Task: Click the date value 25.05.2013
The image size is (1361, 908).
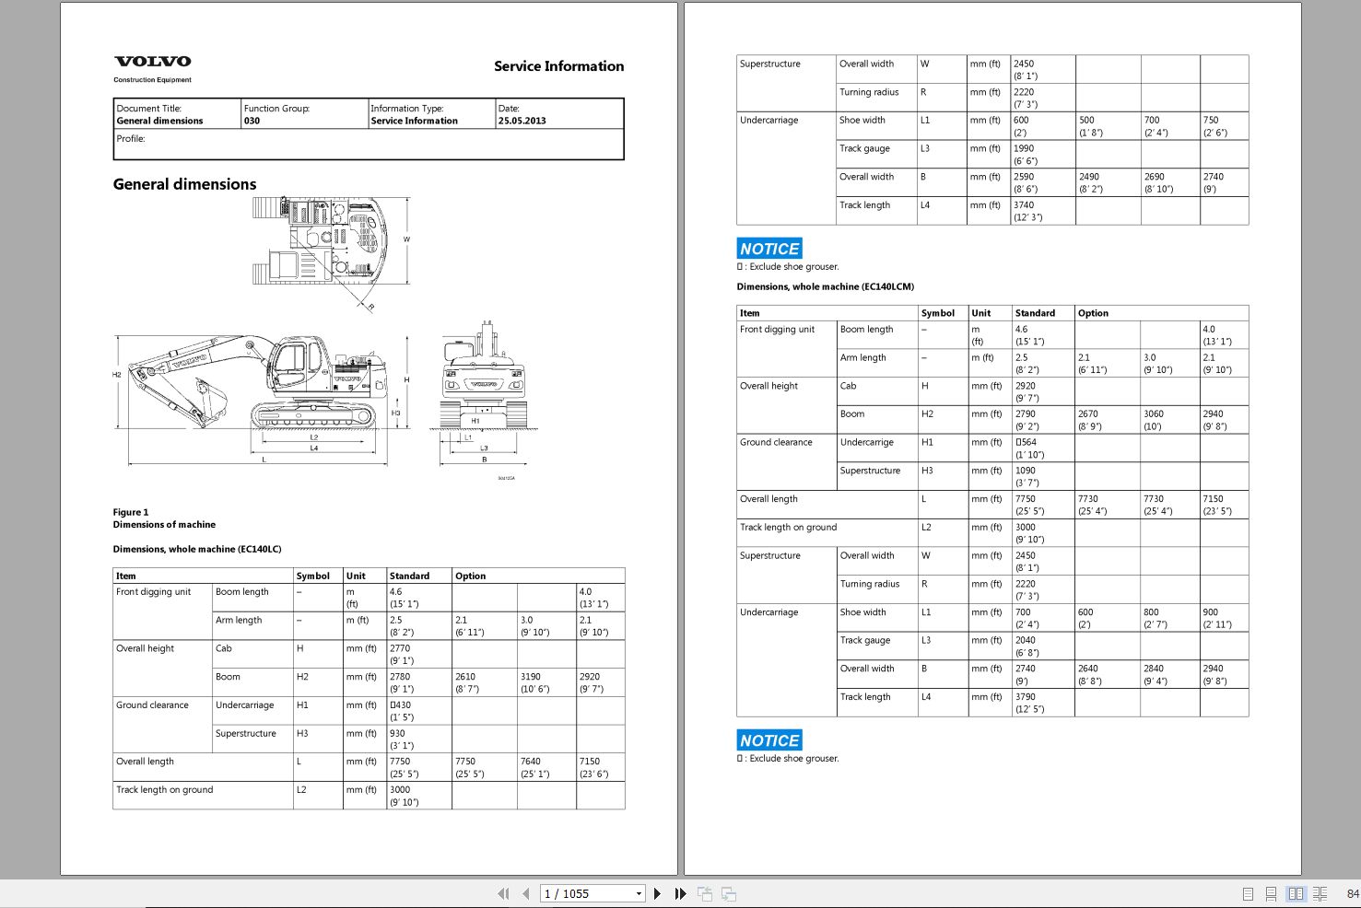Action: (x=522, y=121)
